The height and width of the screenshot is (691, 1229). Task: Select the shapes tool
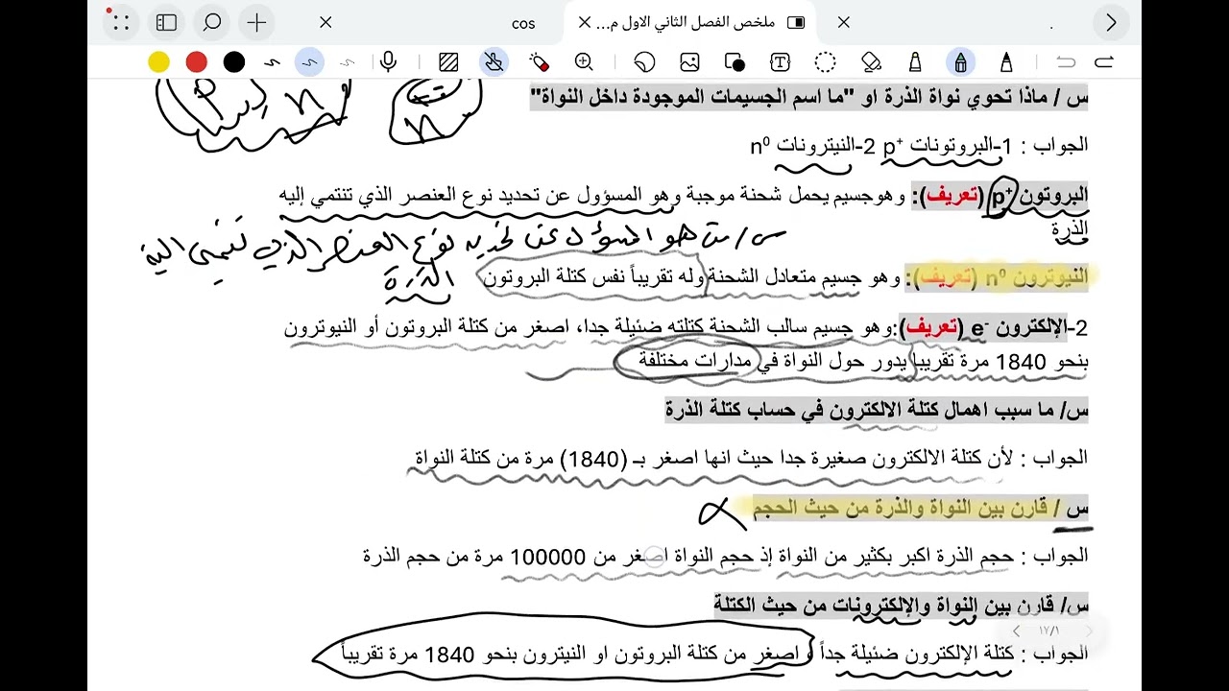(x=735, y=62)
